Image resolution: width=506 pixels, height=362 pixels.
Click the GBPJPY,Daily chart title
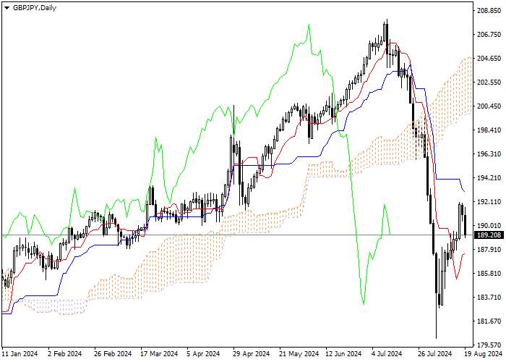35,8
